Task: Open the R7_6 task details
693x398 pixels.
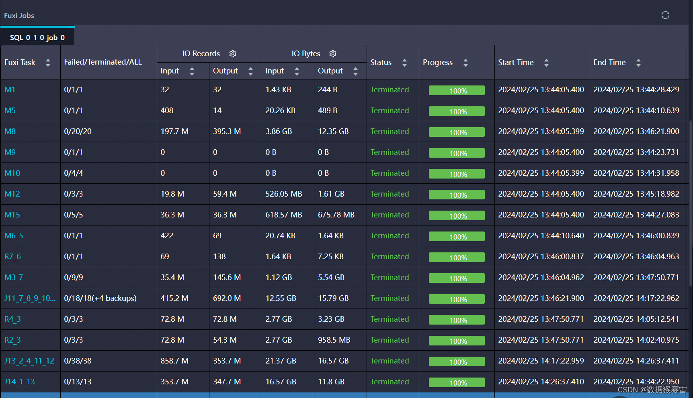Action: (x=12, y=256)
